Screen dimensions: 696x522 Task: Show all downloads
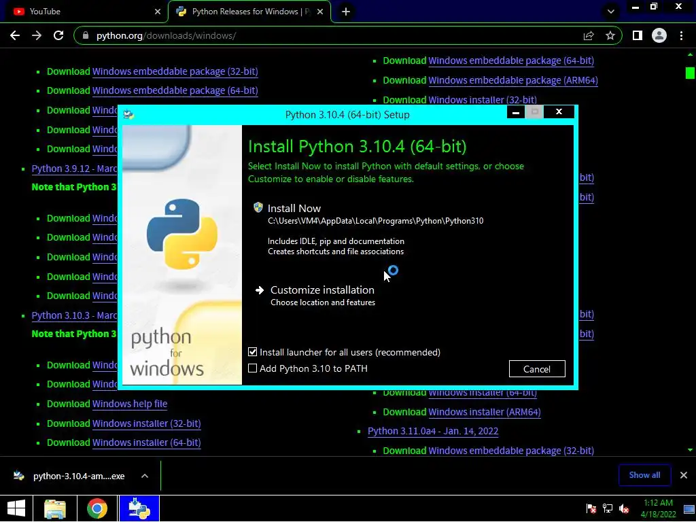click(x=644, y=475)
